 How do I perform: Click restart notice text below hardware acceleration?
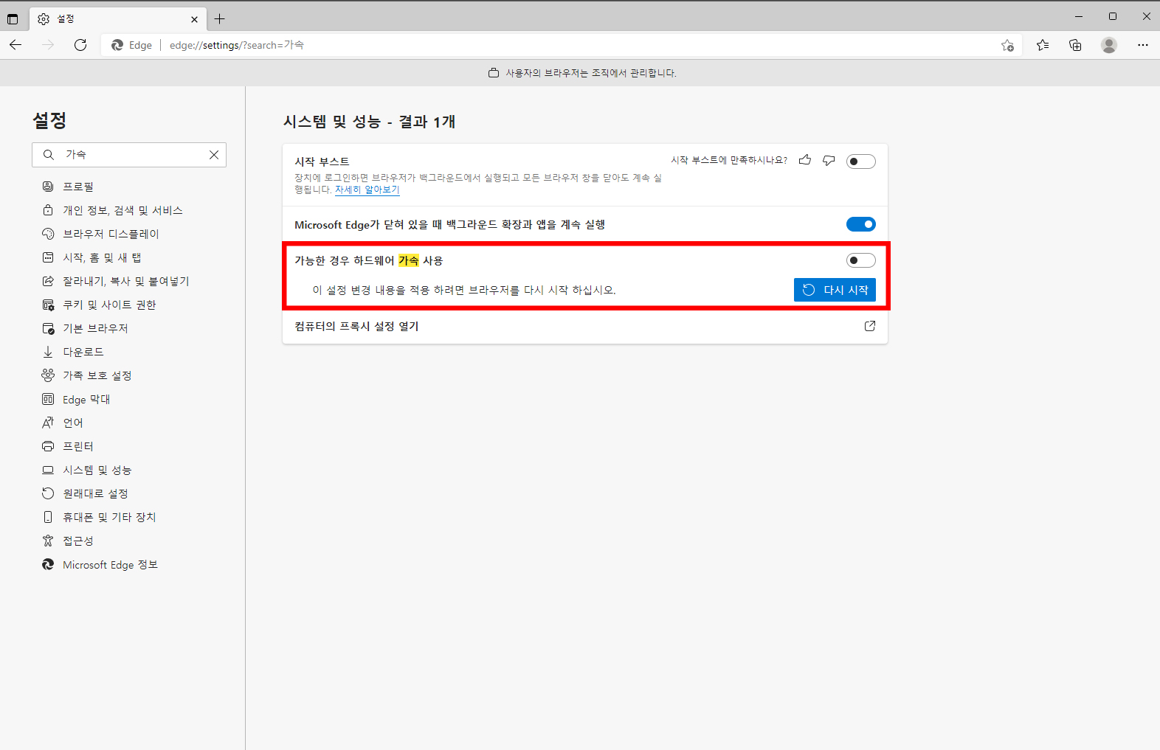pyautogui.click(x=464, y=290)
